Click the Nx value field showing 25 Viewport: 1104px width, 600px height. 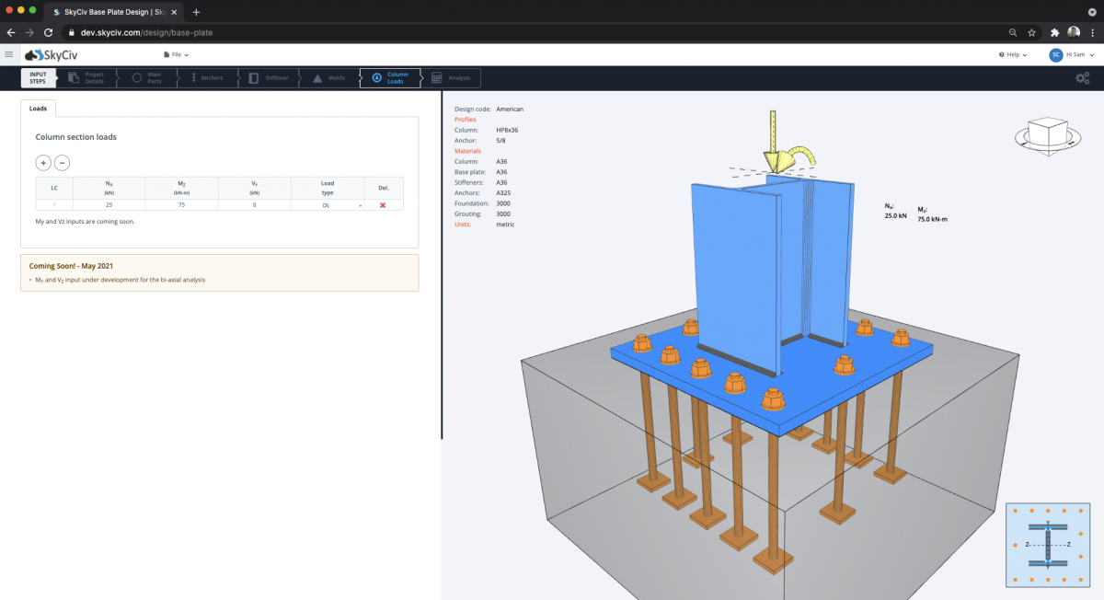click(109, 205)
